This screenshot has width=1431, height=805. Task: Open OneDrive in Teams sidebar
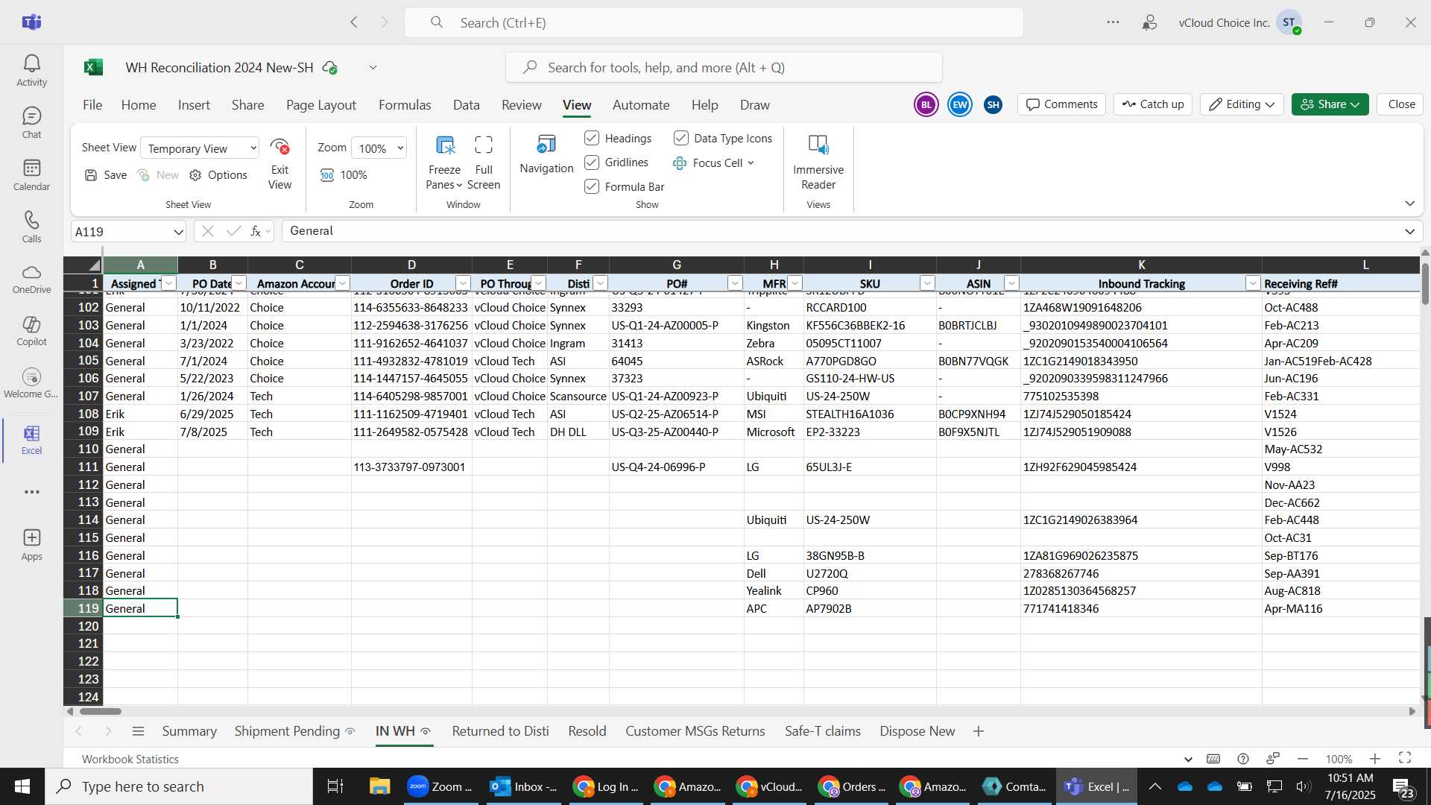coord(31,280)
